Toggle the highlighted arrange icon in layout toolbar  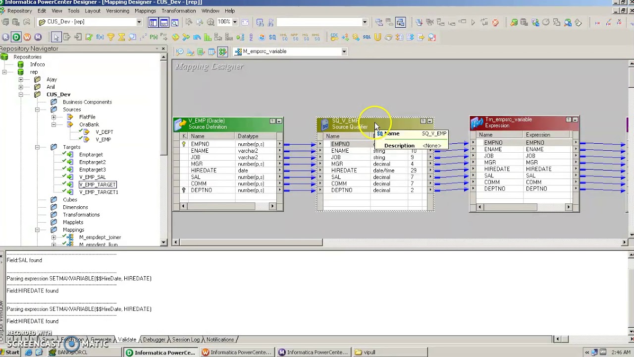400,22
